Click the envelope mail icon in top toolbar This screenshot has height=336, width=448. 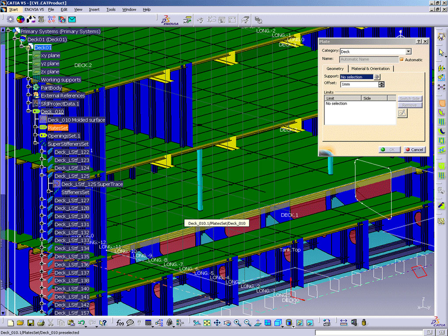click(x=72, y=19)
